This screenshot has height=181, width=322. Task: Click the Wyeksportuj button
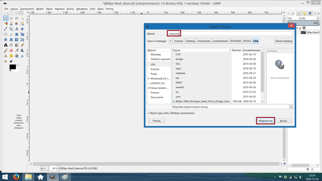tap(265, 121)
